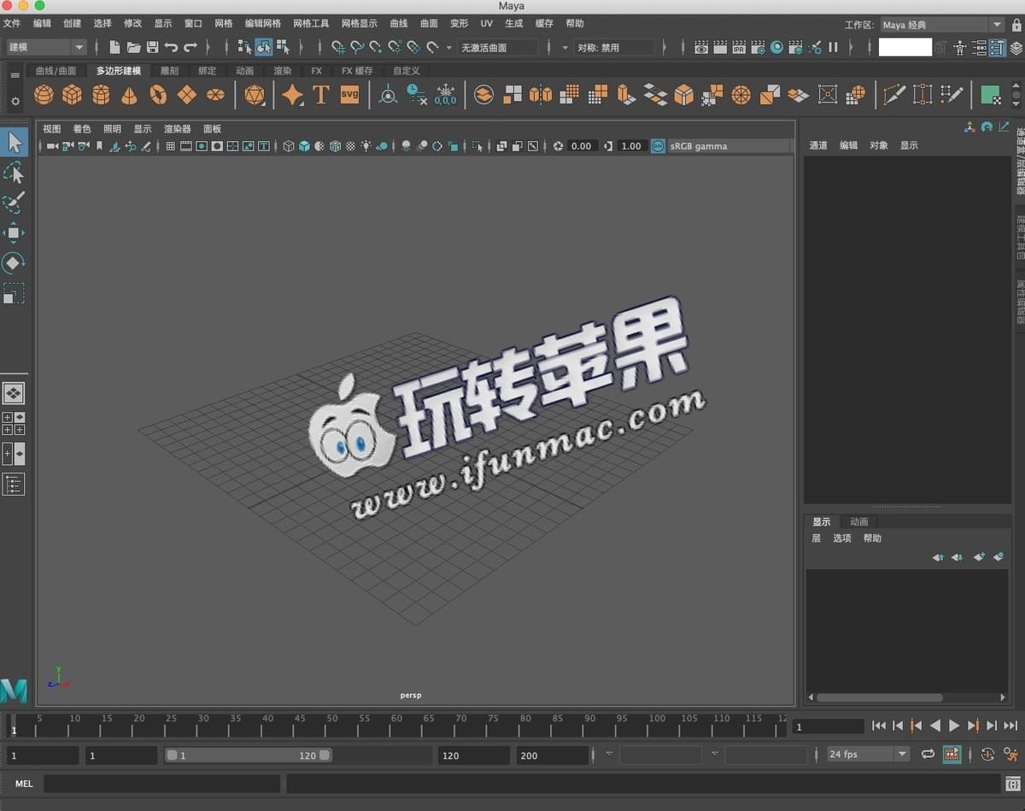
Task: Click the playback range slider bar
Action: point(249,755)
